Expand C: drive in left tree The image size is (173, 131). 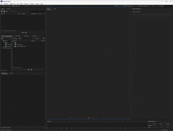pyautogui.click(x=4, y=43)
